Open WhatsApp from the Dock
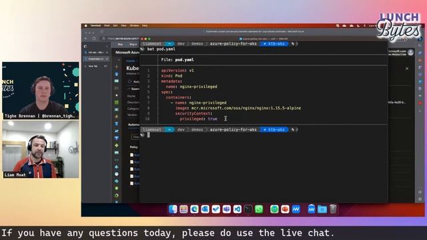The height and width of the screenshot is (240, 427). tap(259, 209)
